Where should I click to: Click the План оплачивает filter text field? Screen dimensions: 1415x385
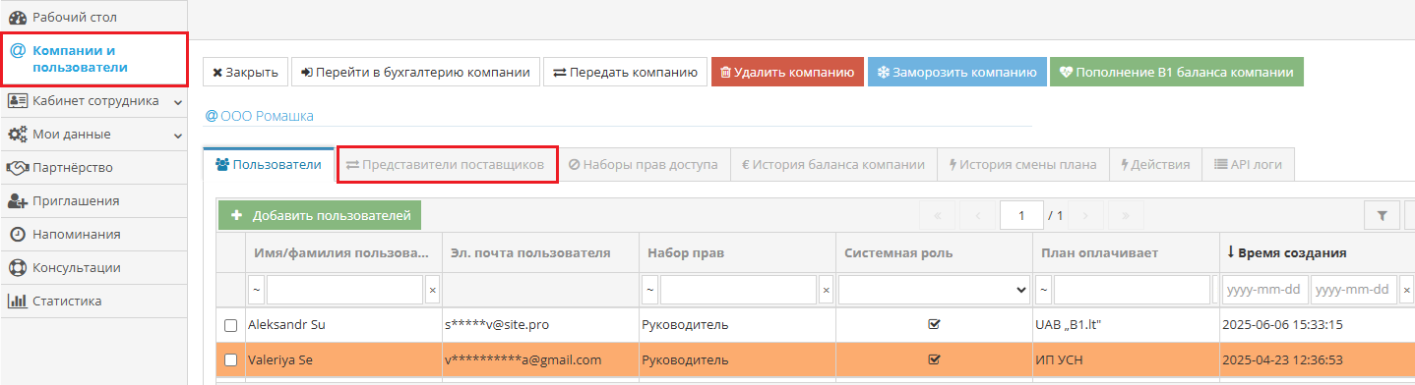pos(1132,290)
